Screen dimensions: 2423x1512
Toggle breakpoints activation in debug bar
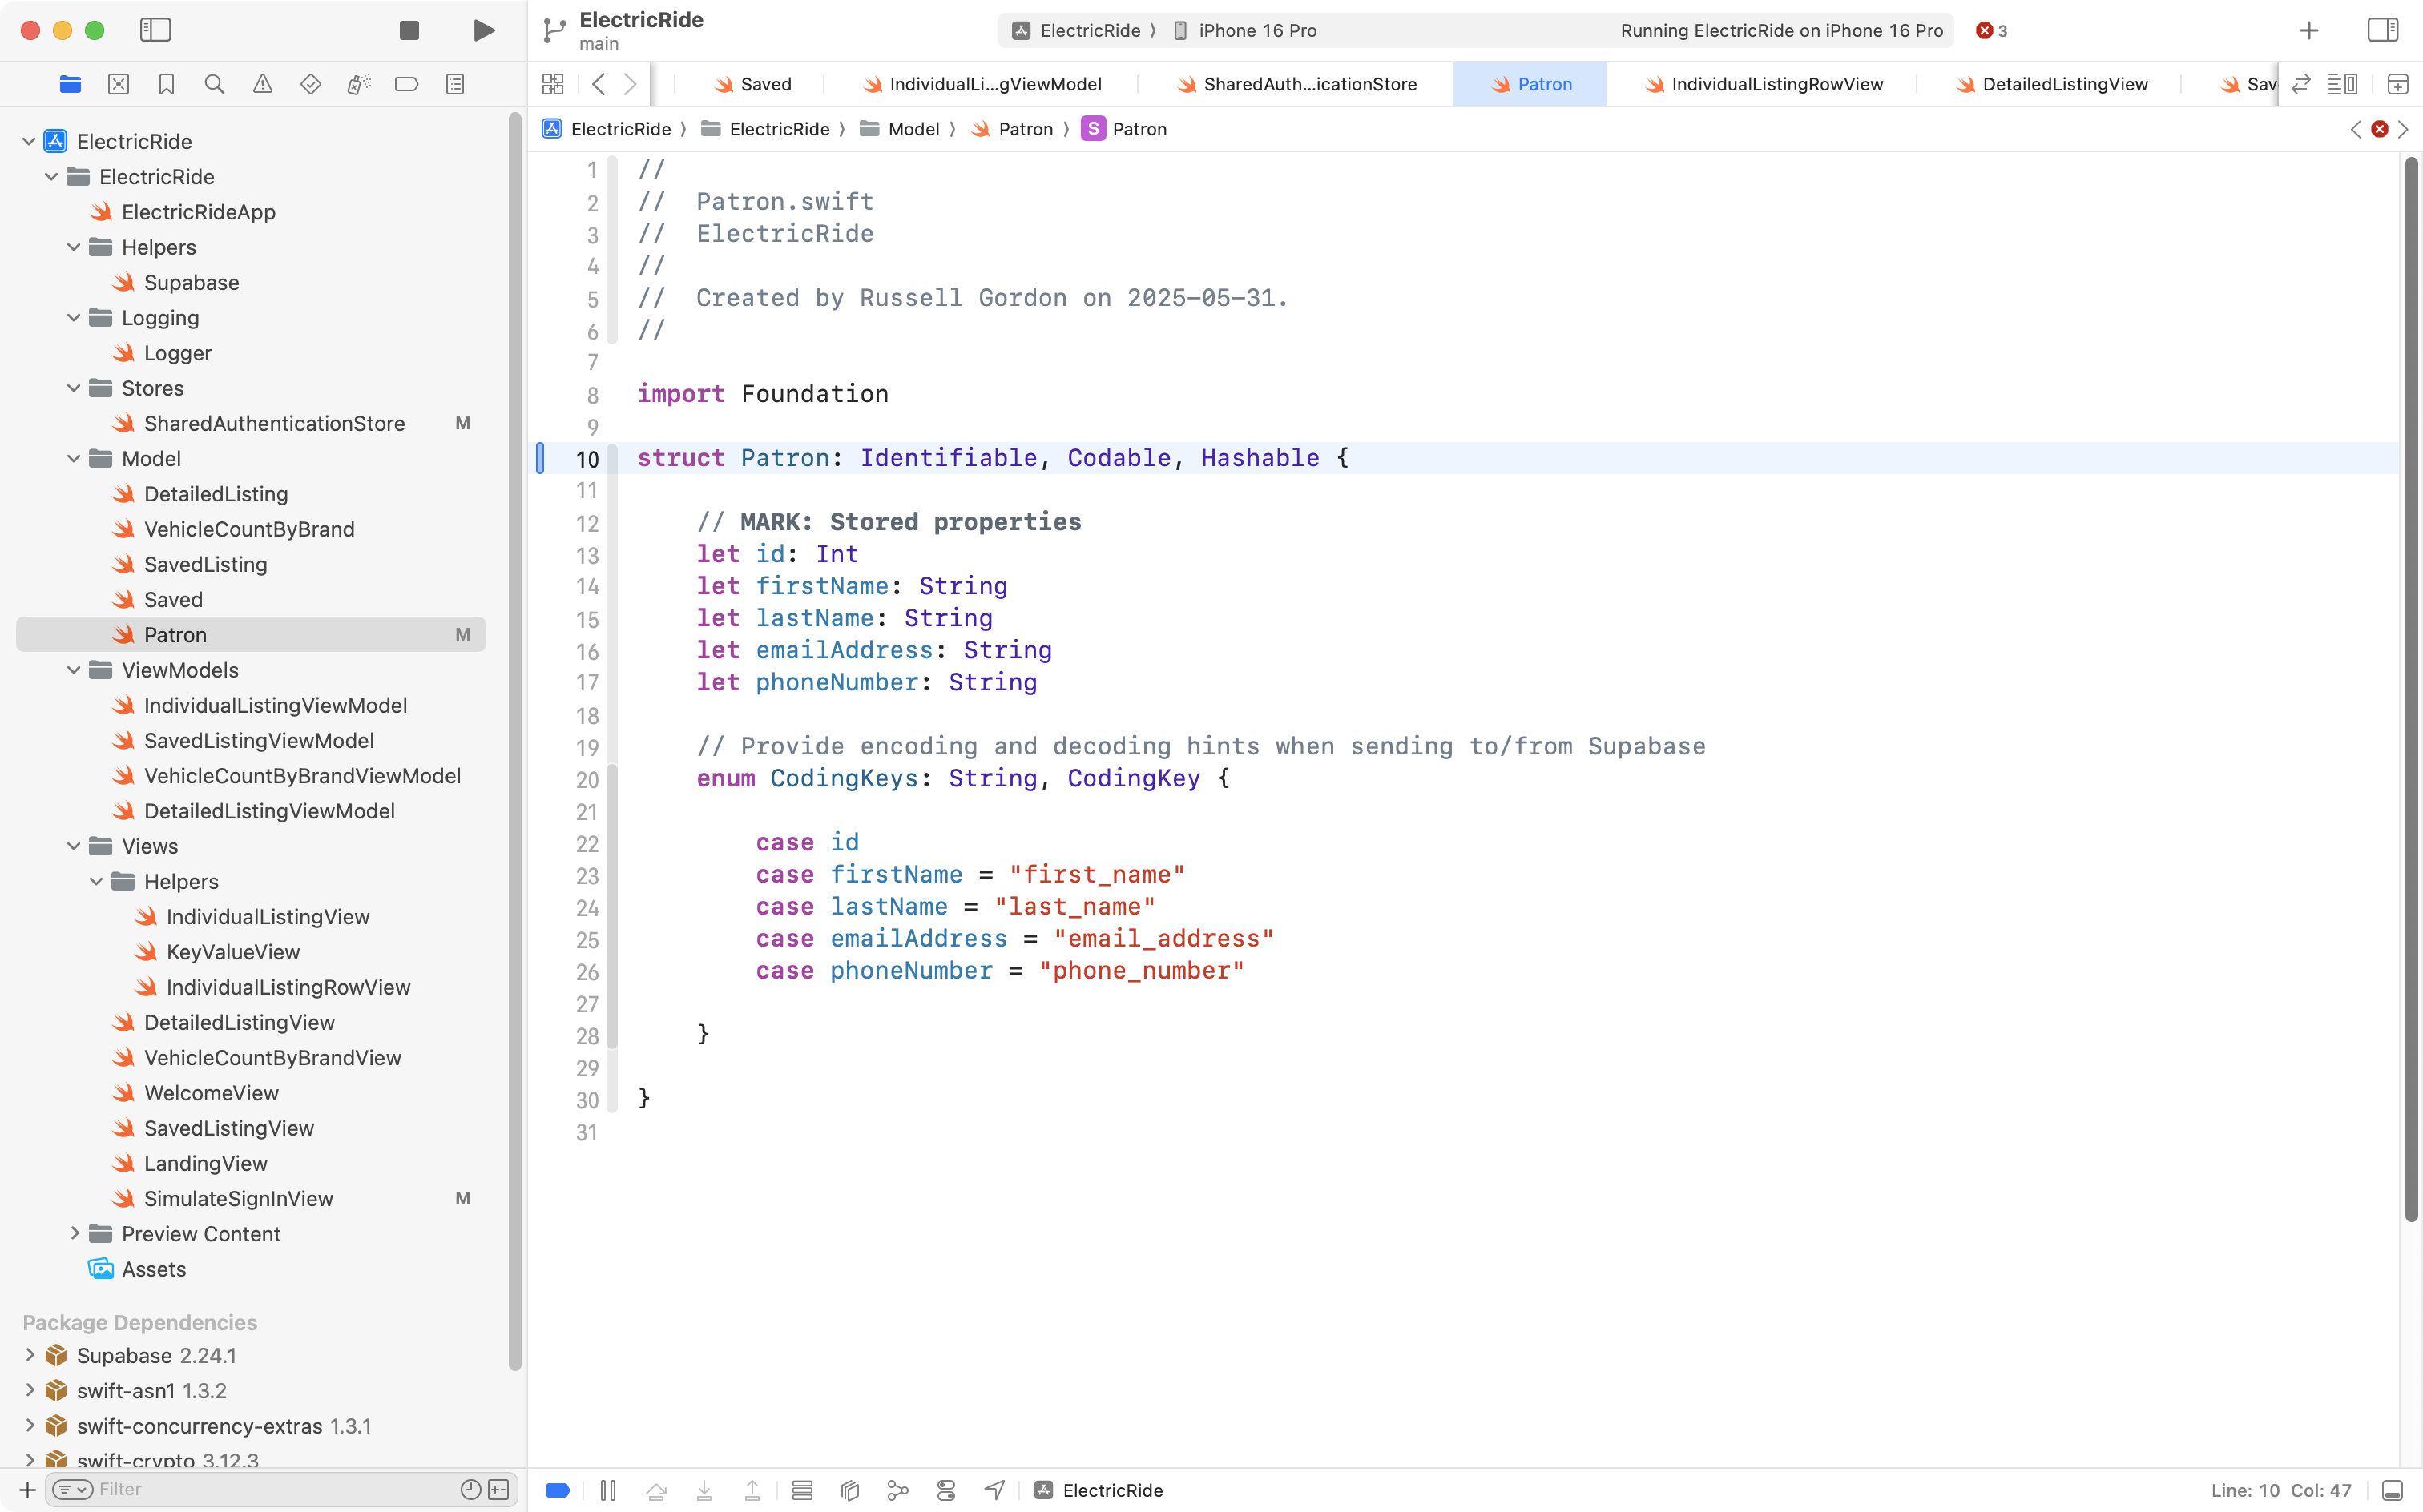coord(558,1490)
